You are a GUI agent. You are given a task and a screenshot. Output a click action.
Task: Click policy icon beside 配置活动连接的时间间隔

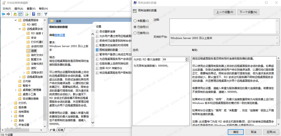click(97, 45)
